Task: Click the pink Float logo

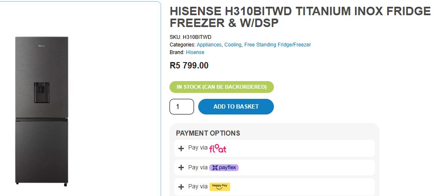Action: [x=218, y=148]
